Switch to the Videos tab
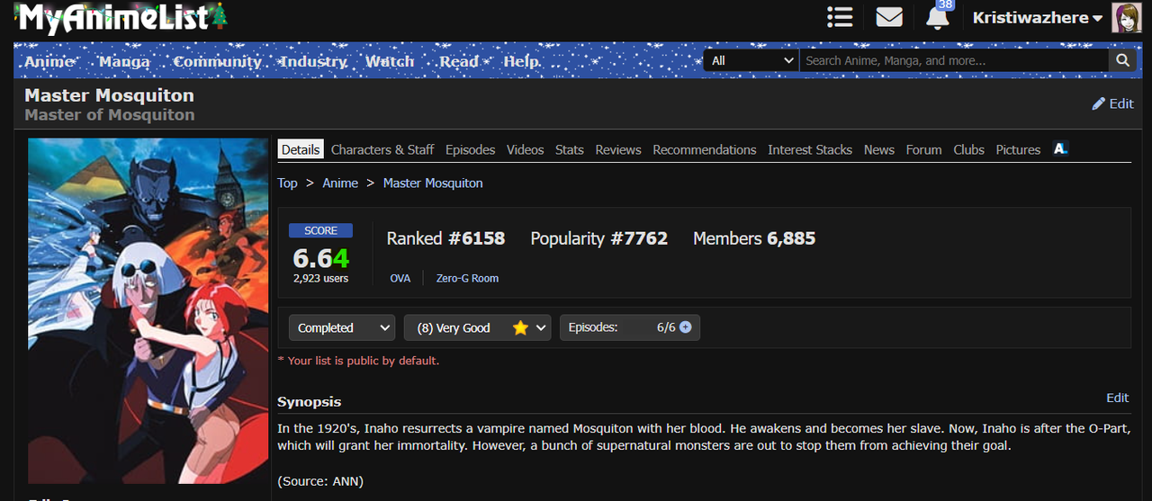The image size is (1152, 501). [526, 149]
